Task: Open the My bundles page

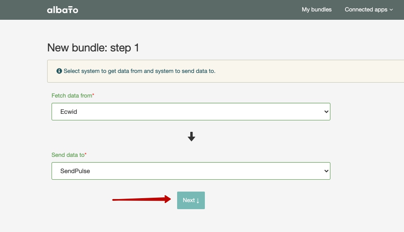Action: click(x=316, y=10)
